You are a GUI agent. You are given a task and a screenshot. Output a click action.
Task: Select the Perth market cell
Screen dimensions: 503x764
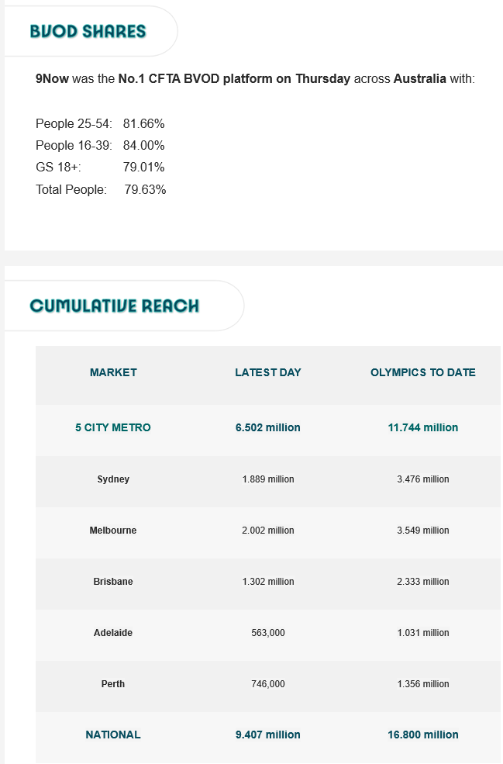(113, 684)
